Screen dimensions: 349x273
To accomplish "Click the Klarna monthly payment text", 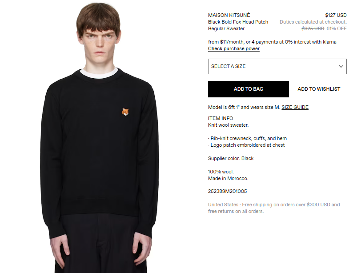I will [272, 42].
